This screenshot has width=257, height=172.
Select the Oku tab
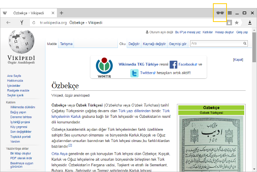[x=122, y=44]
